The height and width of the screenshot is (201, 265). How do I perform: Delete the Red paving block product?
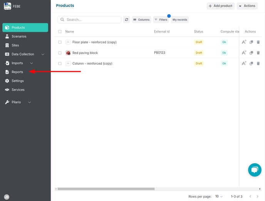point(258,53)
